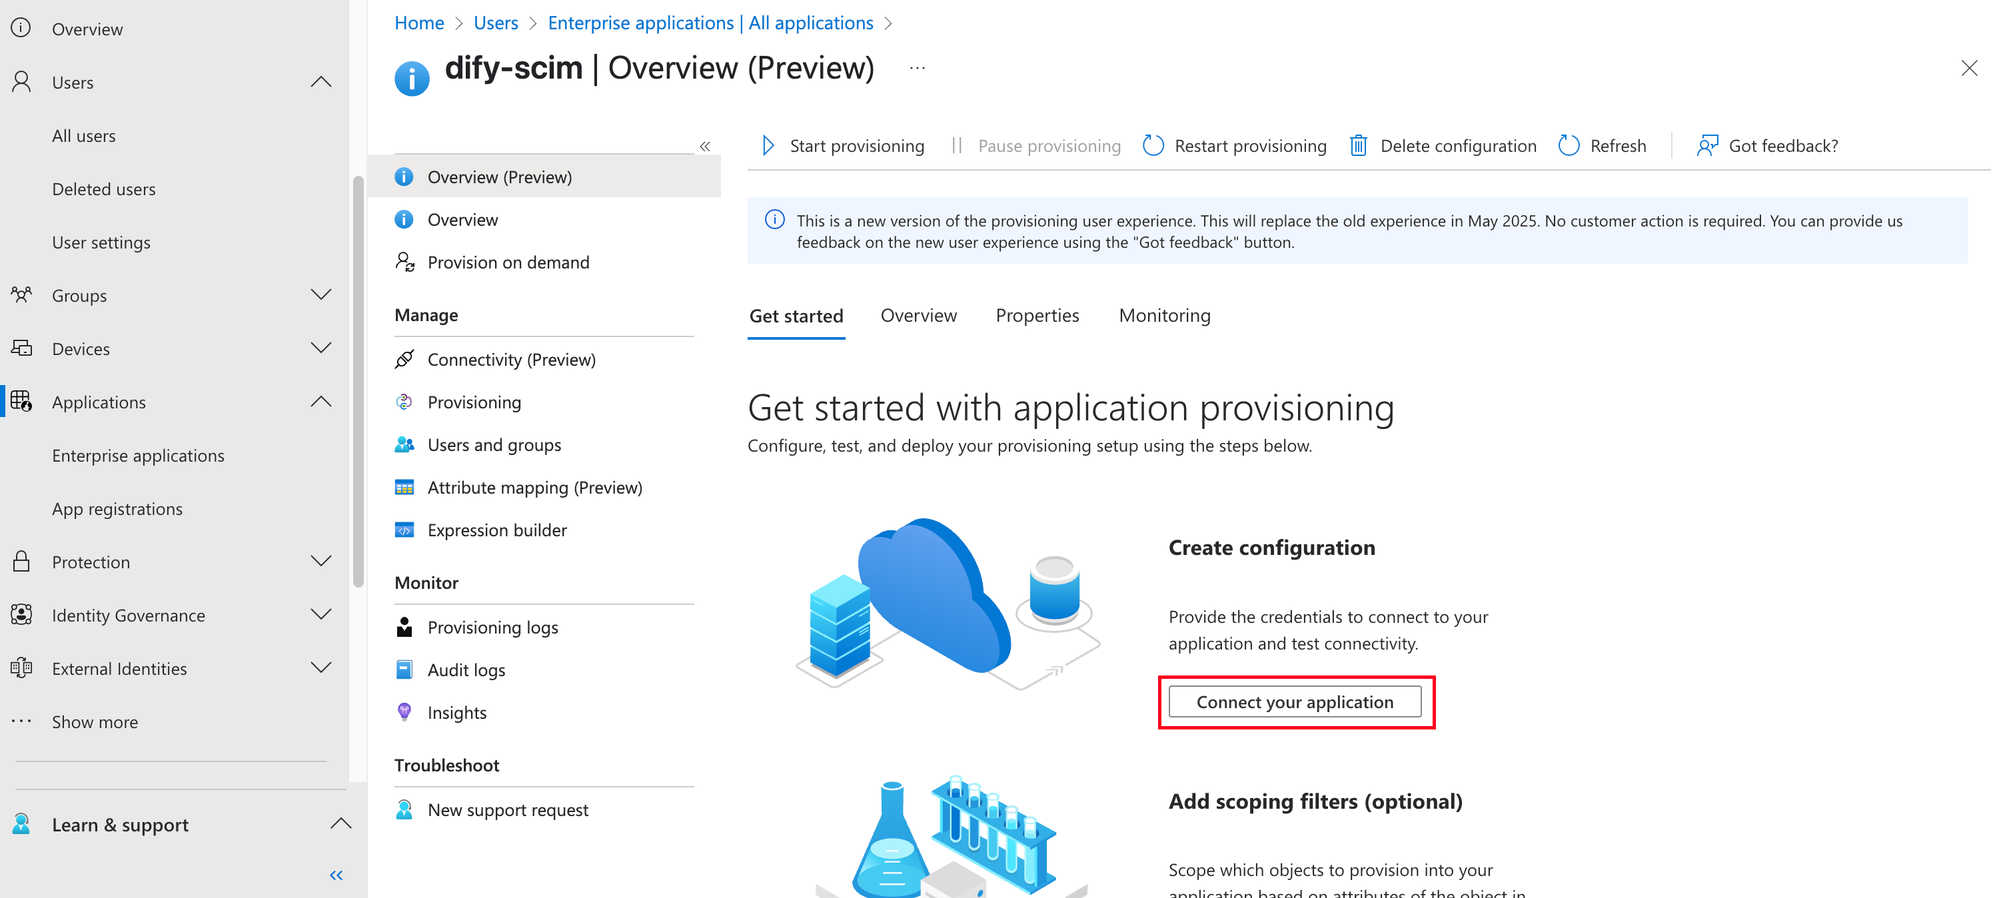Open the Overview item in app menu
1995x898 pixels.
click(544, 219)
